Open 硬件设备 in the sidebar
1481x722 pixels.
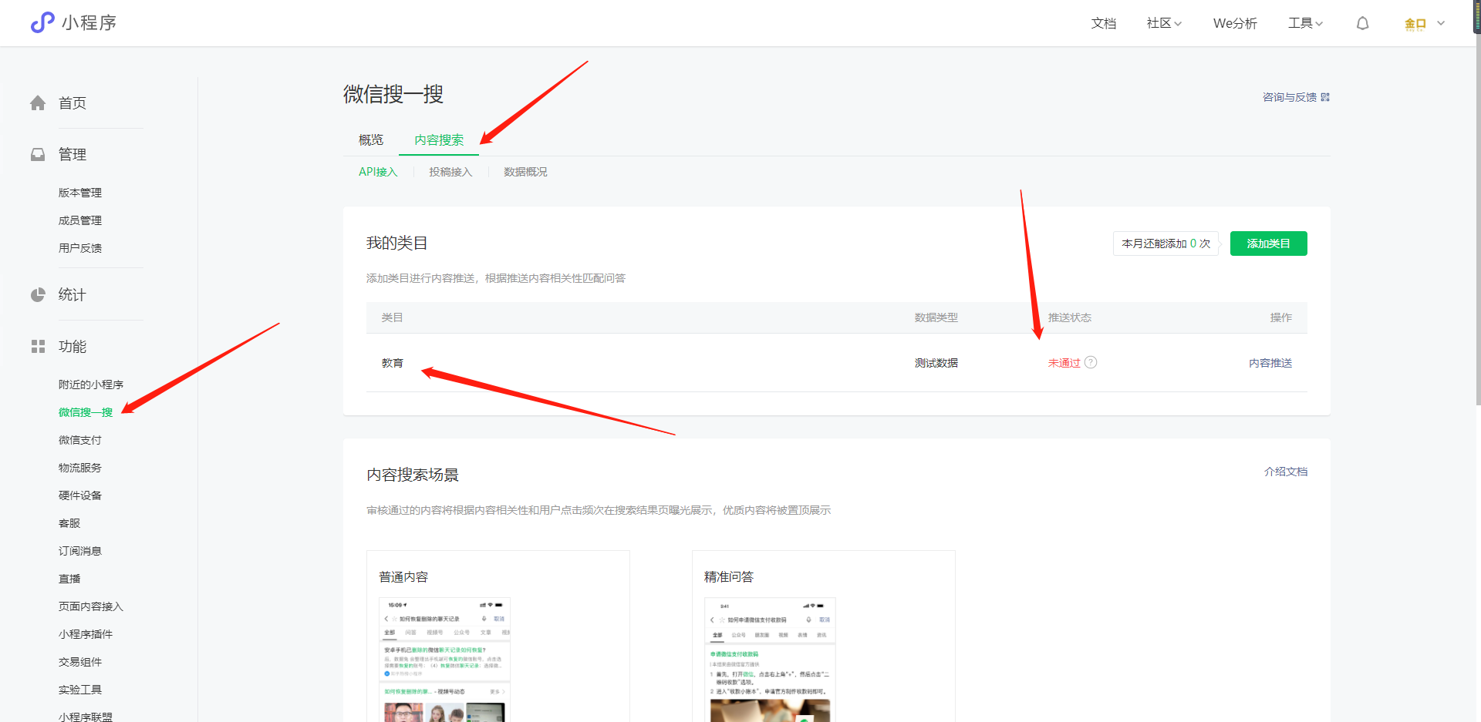click(x=80, y=495)
